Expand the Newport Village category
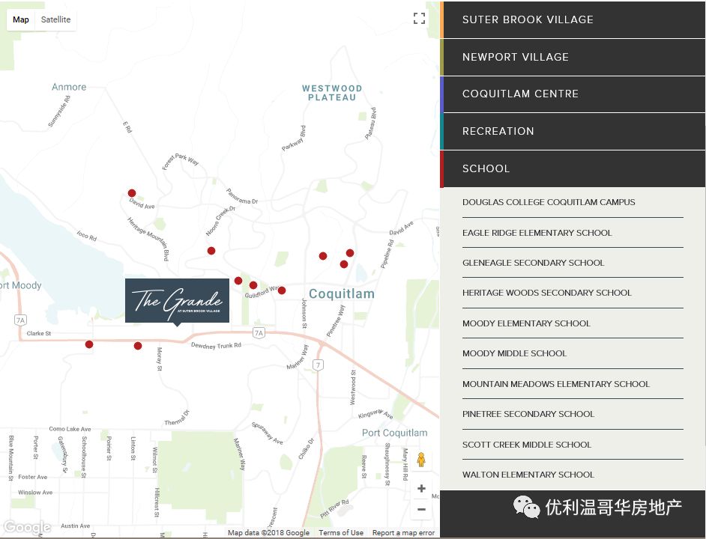Viewport: 706px width, 539px height. (x=573, y=57)
